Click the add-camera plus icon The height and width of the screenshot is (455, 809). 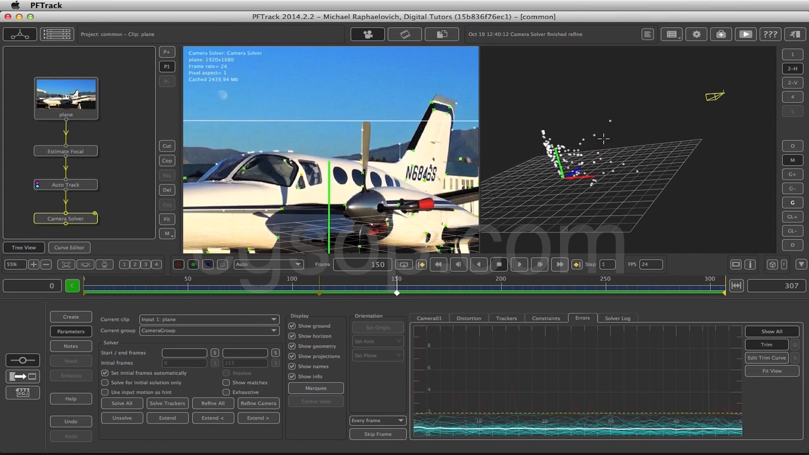tap(721, 34)
